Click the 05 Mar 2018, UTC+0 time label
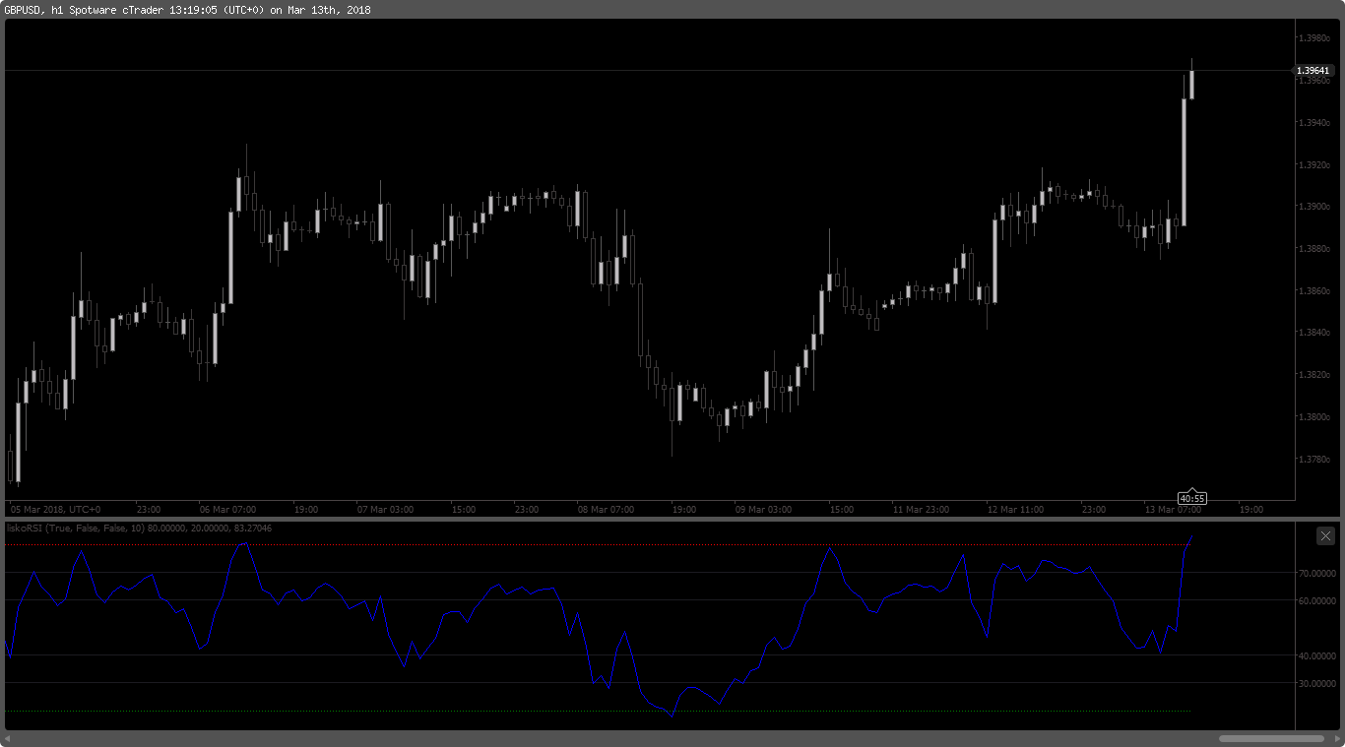The height and width of the screenshot is (747, 1345). pyautogui.click(x=55, y=510)
